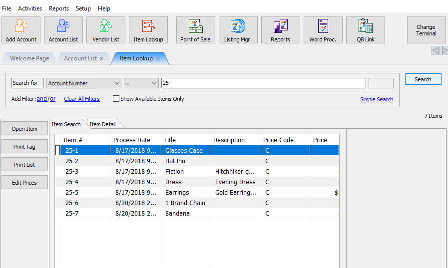The width and height of the screenshot is (448, 268).
Task: Open the Activities menu
Action: tap(30, 8)
